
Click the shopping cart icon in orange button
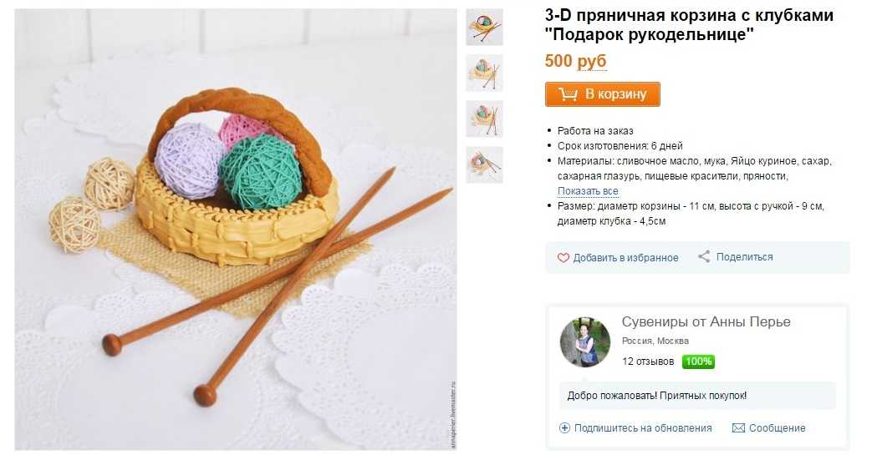click(x=568, y=94)
